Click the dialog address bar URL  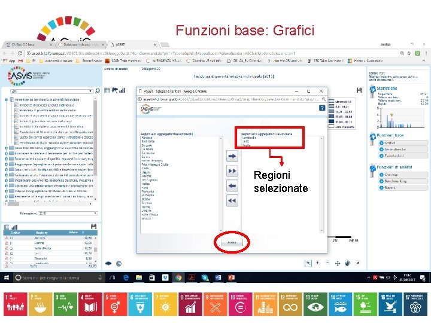pos(230,99)
